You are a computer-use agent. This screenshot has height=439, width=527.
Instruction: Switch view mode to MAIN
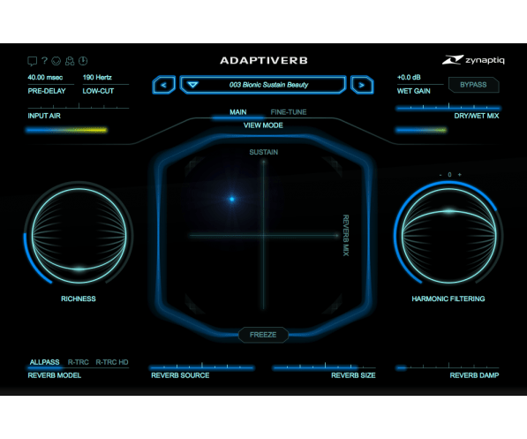[238, 112]
